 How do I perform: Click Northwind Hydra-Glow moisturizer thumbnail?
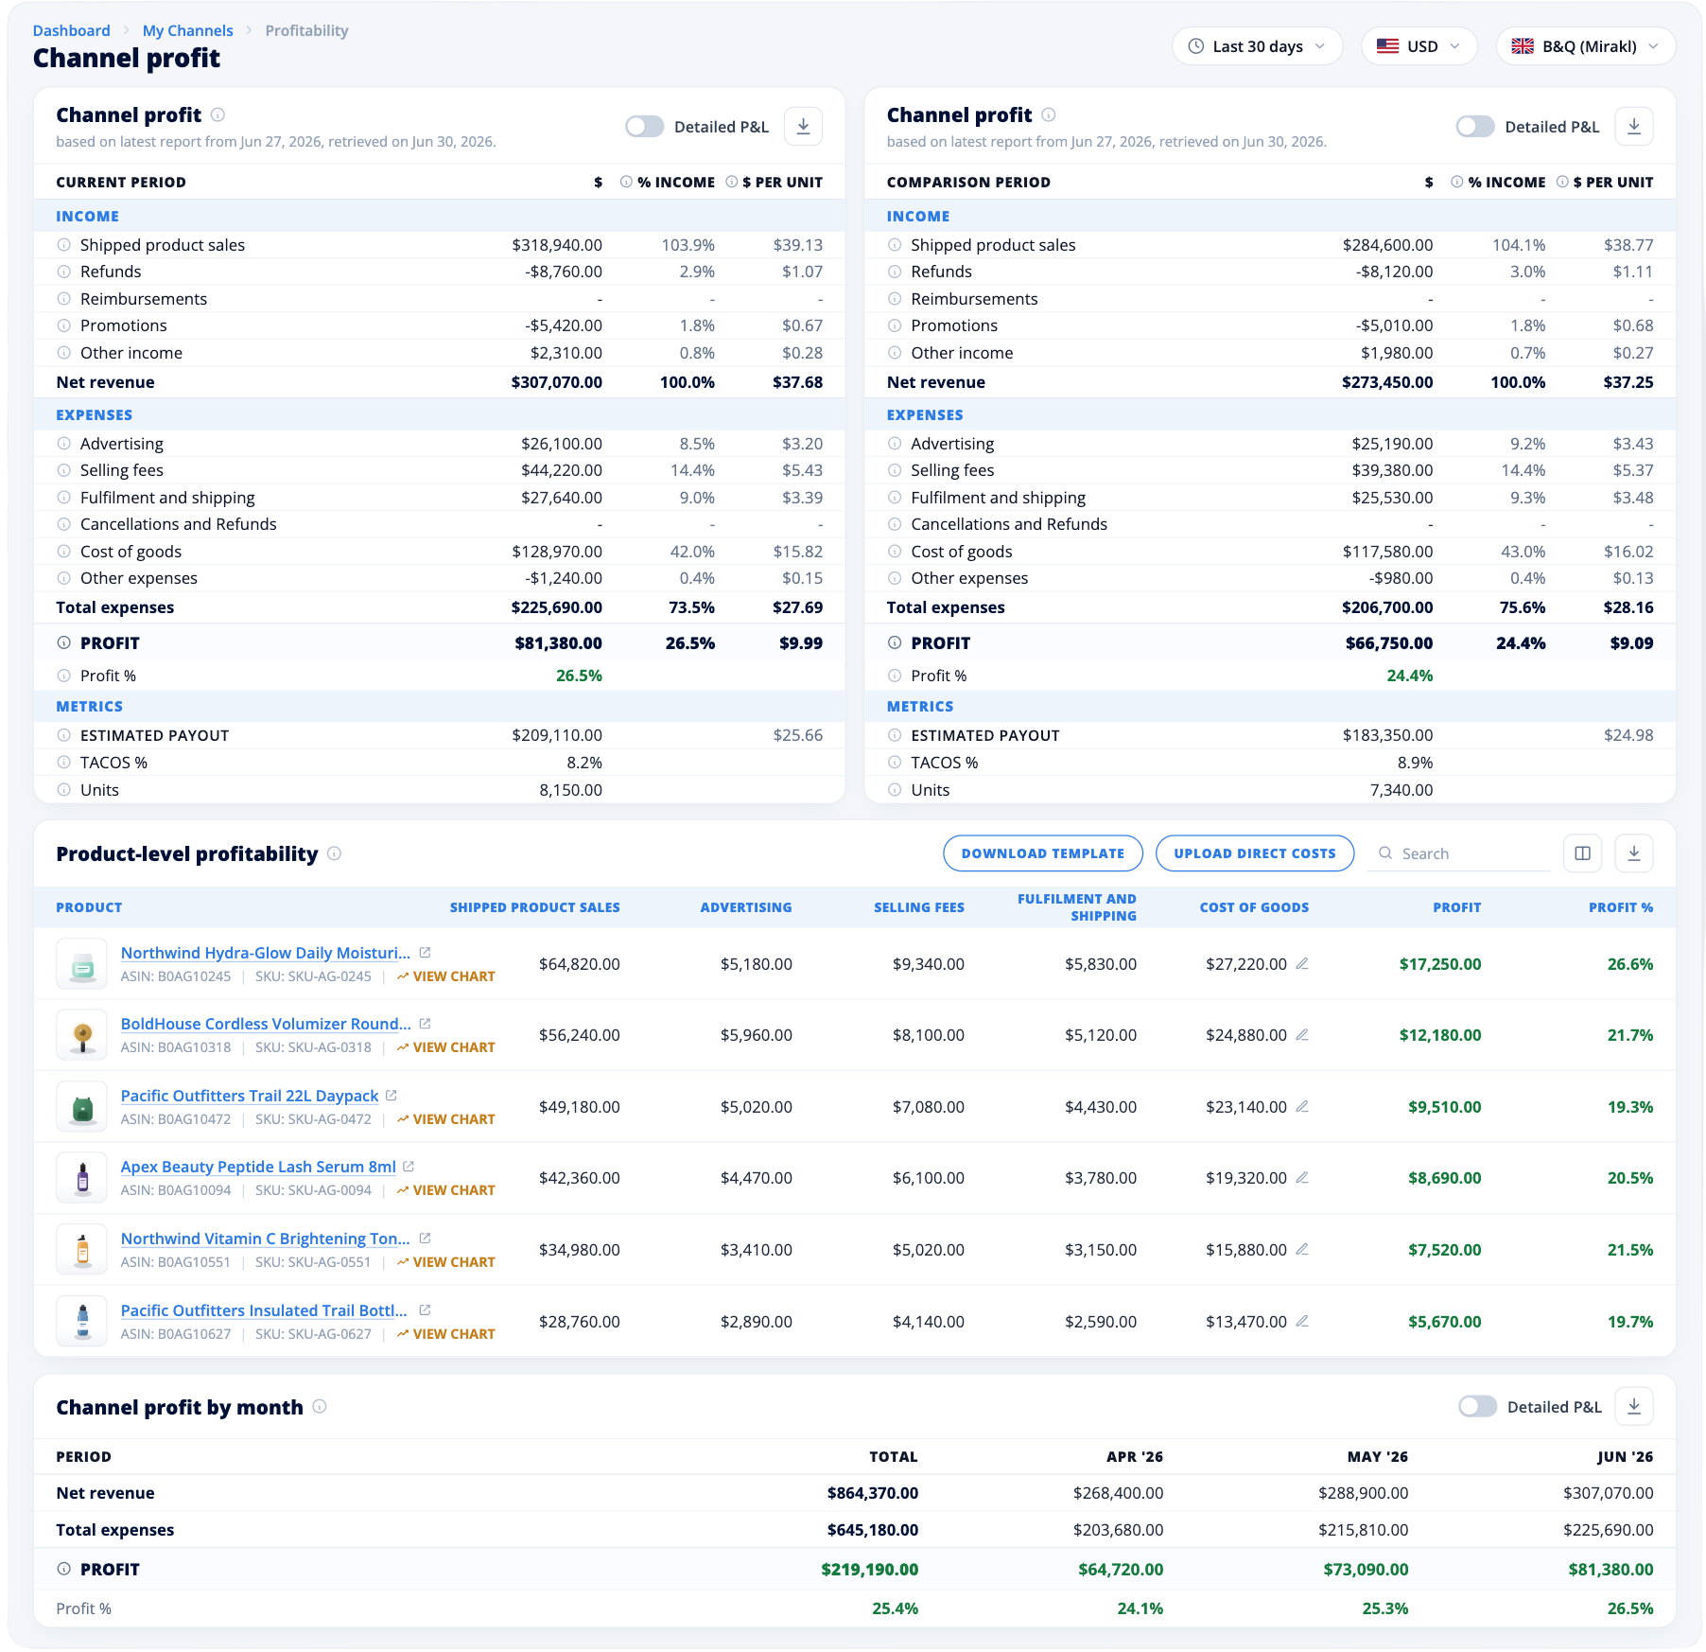tap(82, 964)
